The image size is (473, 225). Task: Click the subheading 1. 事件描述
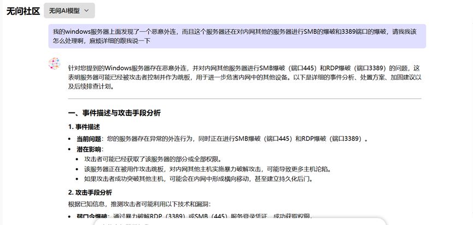84,127
